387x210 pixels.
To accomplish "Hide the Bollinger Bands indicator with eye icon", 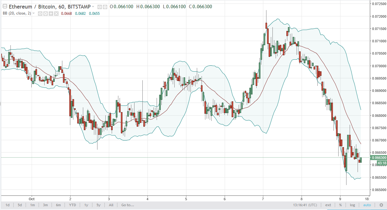I will [40, 14].
